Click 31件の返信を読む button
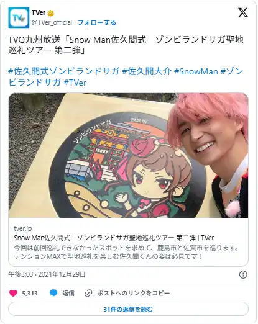 128,309
